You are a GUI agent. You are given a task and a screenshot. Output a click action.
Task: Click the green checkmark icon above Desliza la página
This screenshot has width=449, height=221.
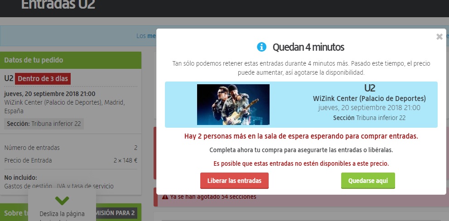pos(62,200)
